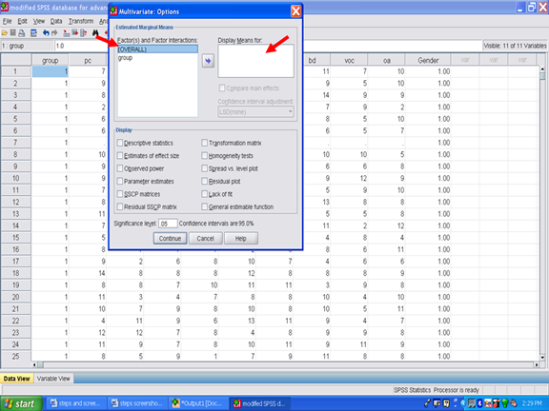Enable Homogeneity tests checkbox

click(x=205, y=155)
